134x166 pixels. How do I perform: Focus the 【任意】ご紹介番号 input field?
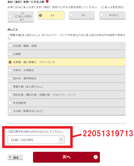[33, 140]
